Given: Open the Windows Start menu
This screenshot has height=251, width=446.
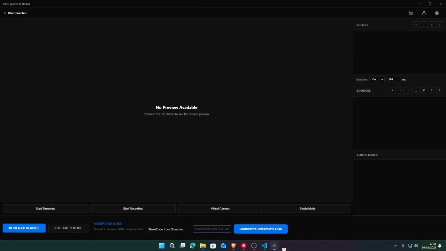Looking at the screenshot, I should pyautogui.click(x=162, y=246).
